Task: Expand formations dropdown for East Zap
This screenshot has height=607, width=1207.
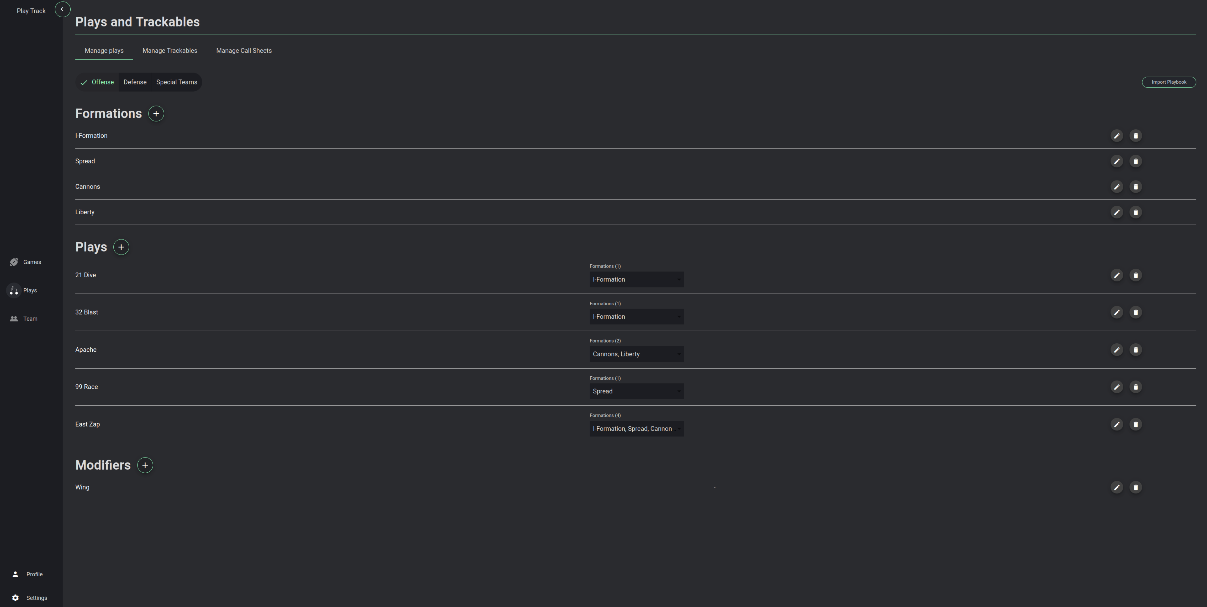Action: [x=637, y=429]
